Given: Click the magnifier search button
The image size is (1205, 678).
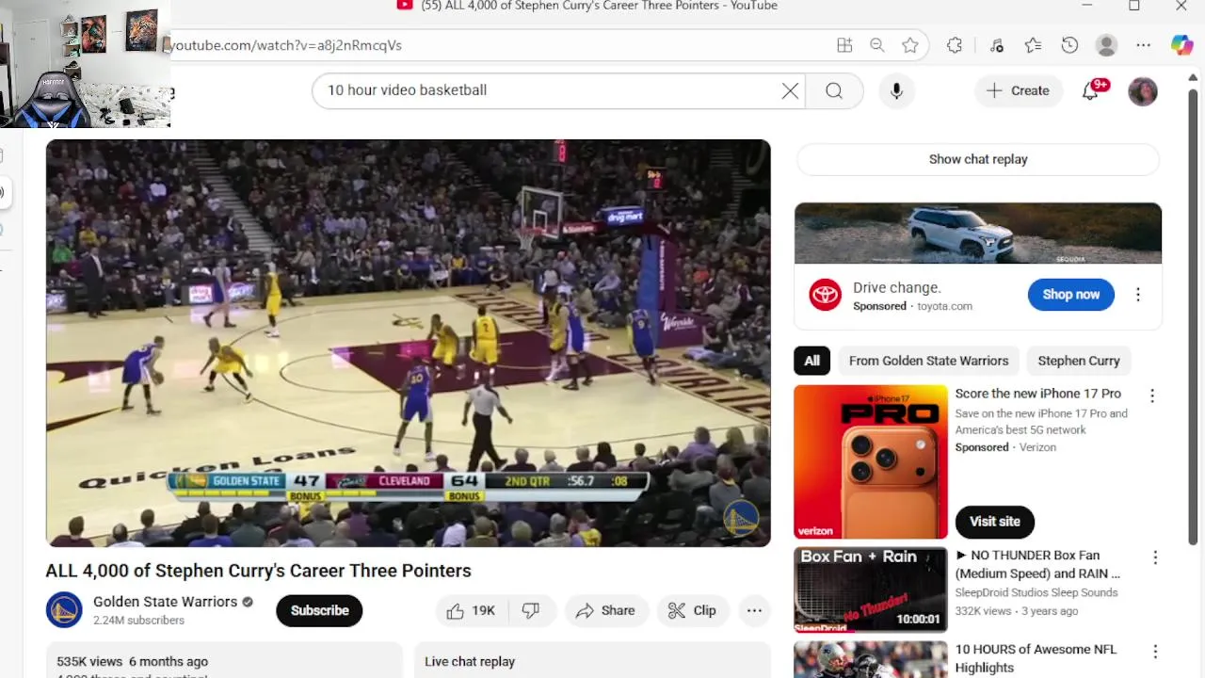Looking at the screenshot, I should click(x=834, y=90).
